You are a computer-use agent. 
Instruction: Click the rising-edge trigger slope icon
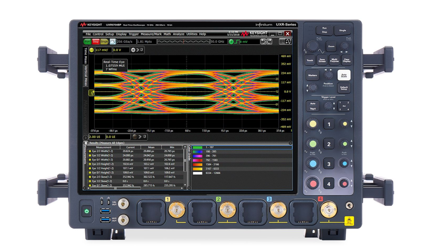[x=237, y=42]
